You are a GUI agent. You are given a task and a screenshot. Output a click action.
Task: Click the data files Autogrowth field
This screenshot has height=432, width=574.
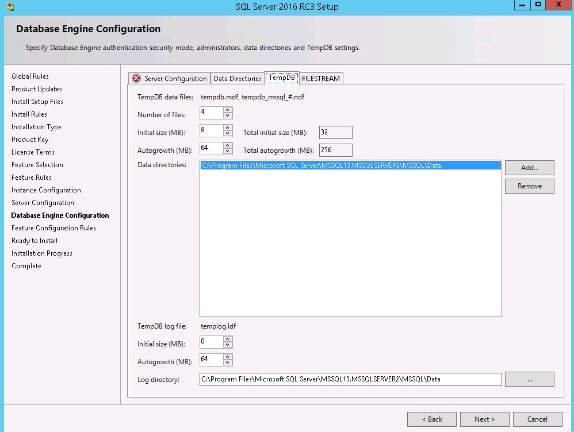click(212, 148)
